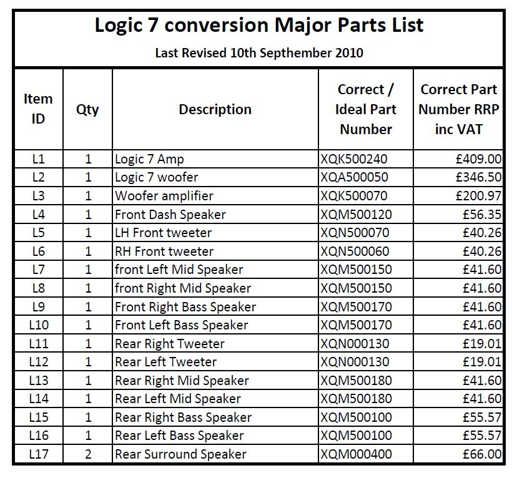The height and width of the screenshot is (478, 522).
Task: Click the Item ID column header
Action: tap(38, 109)
